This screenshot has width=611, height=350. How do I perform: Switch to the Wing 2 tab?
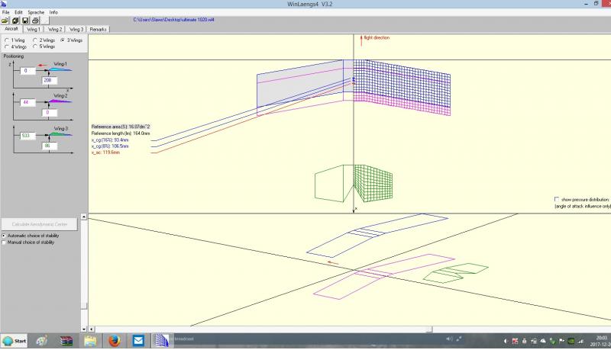click(x=55, y=29)
